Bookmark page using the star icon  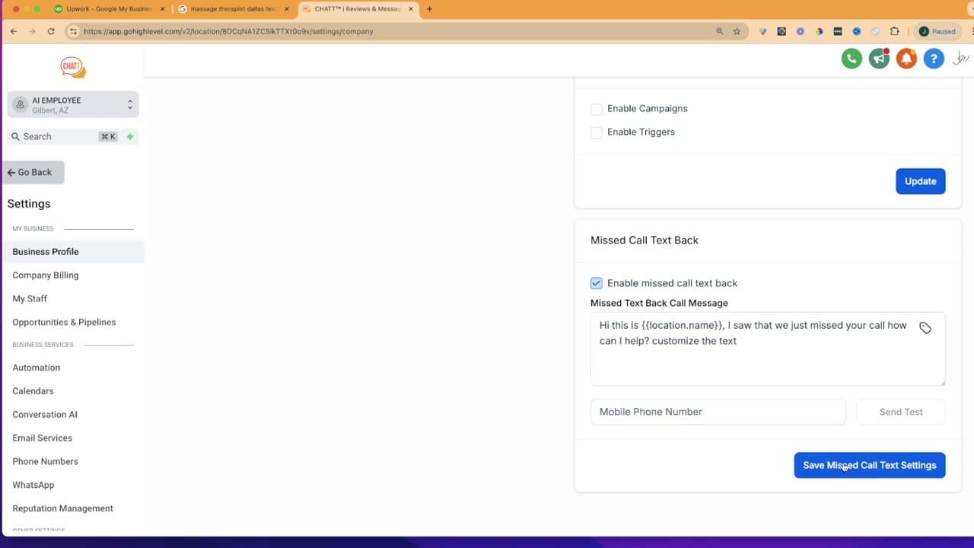737,31
